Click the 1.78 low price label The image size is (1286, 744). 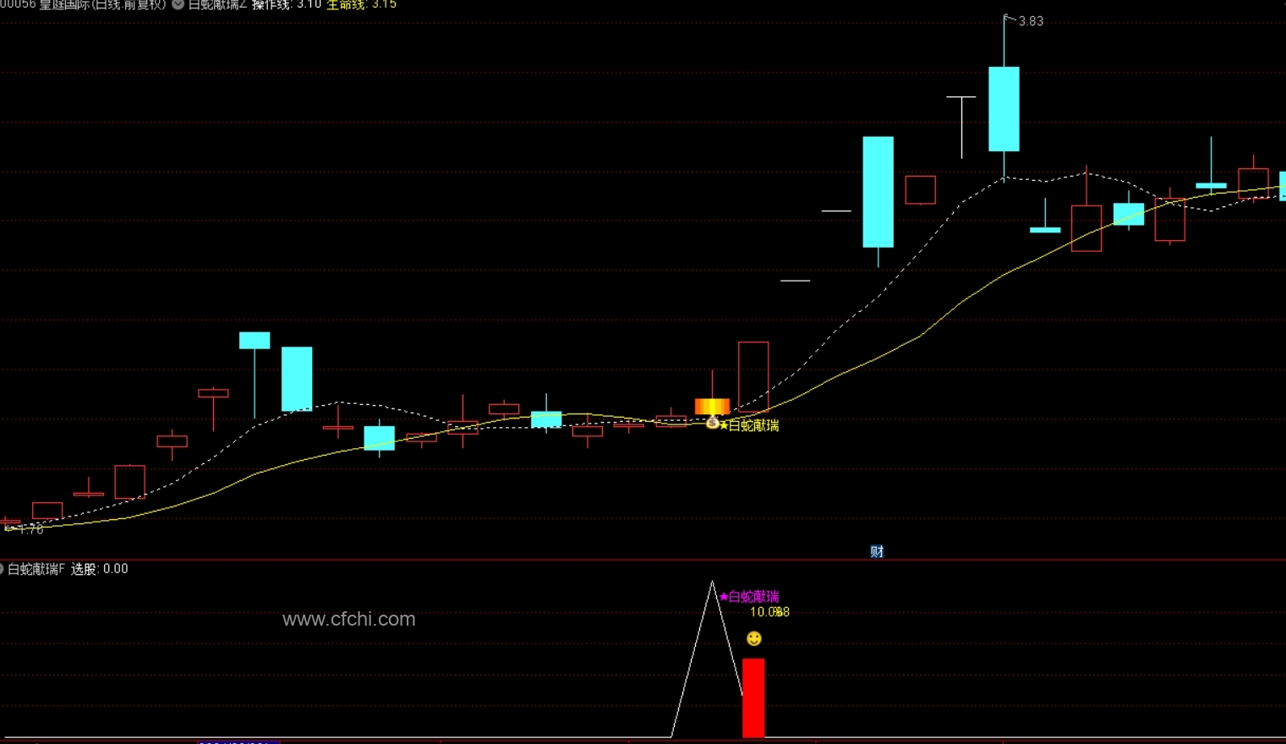(30, 529)
